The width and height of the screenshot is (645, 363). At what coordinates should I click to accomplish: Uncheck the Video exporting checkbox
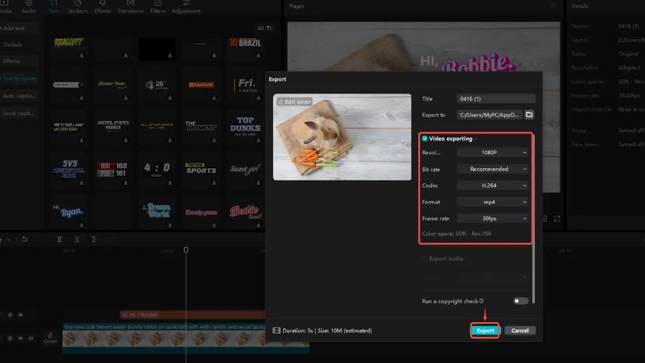[425, 139]
